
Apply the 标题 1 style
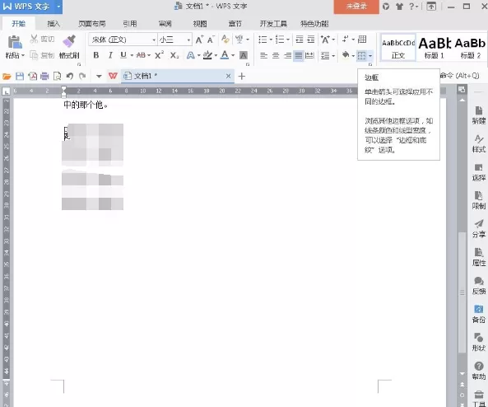tap(435, 47)
